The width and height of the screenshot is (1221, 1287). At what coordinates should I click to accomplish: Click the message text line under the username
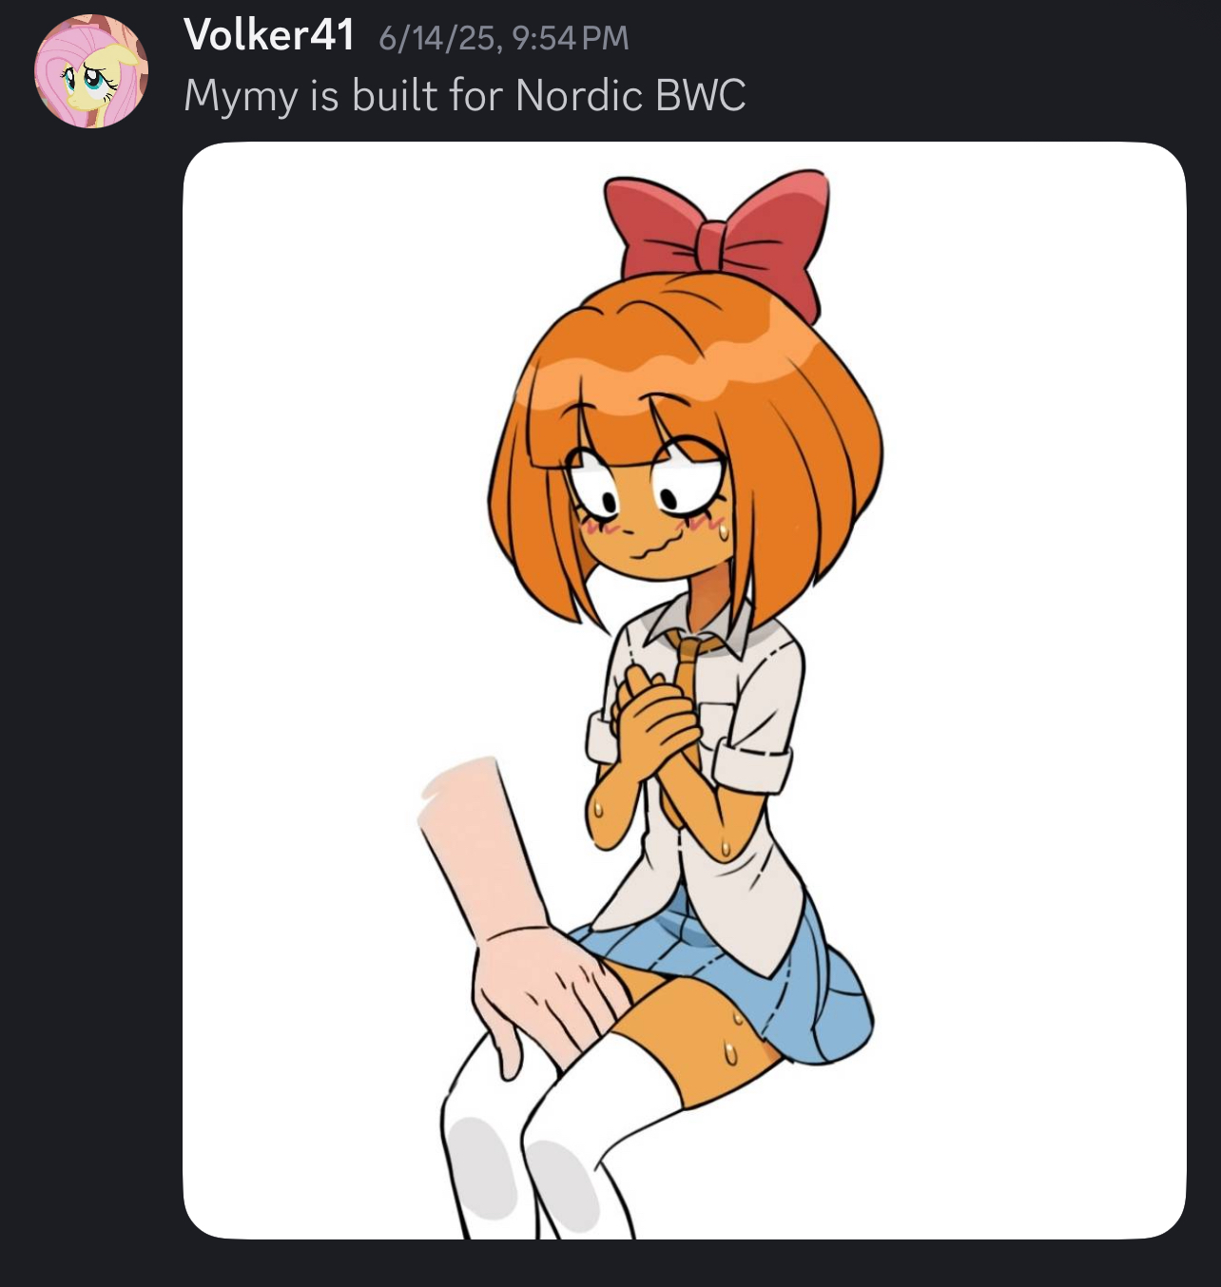coord(465,96)
